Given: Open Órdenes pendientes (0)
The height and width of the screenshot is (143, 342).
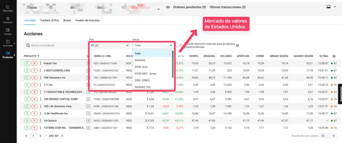Looking at the screenshot, I should (x=190, y=7).
